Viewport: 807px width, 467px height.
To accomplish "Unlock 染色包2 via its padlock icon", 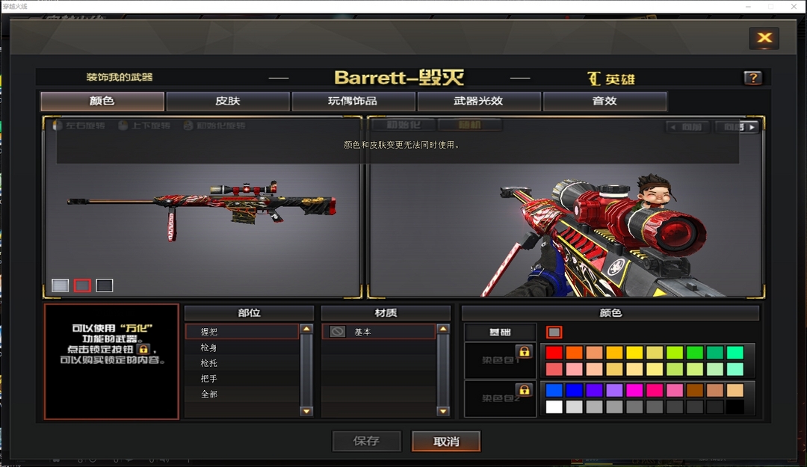I will (524, 390).
